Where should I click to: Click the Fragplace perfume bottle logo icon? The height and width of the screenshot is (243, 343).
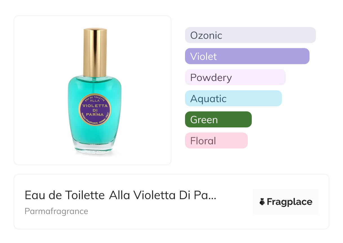tap(262, 202)
